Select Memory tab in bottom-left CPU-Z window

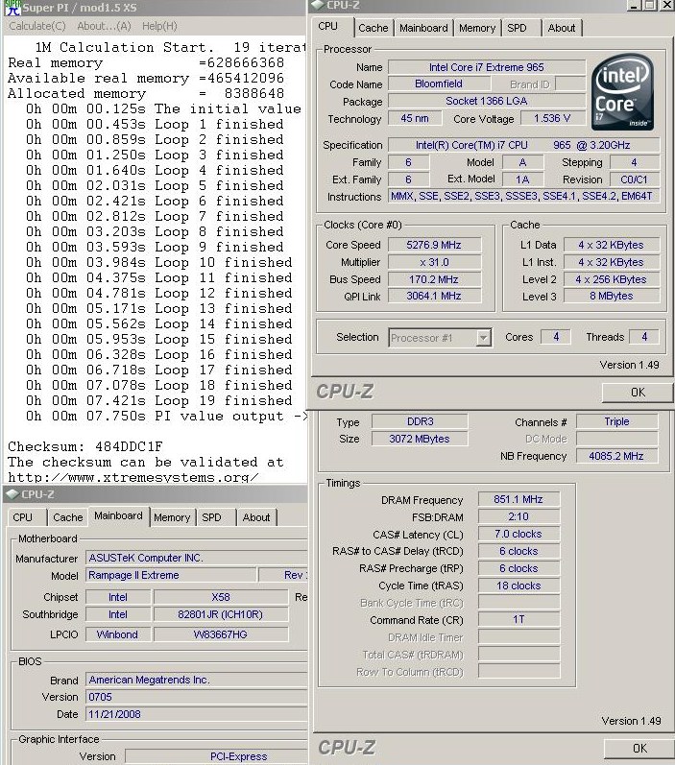(x=172, y=517)
